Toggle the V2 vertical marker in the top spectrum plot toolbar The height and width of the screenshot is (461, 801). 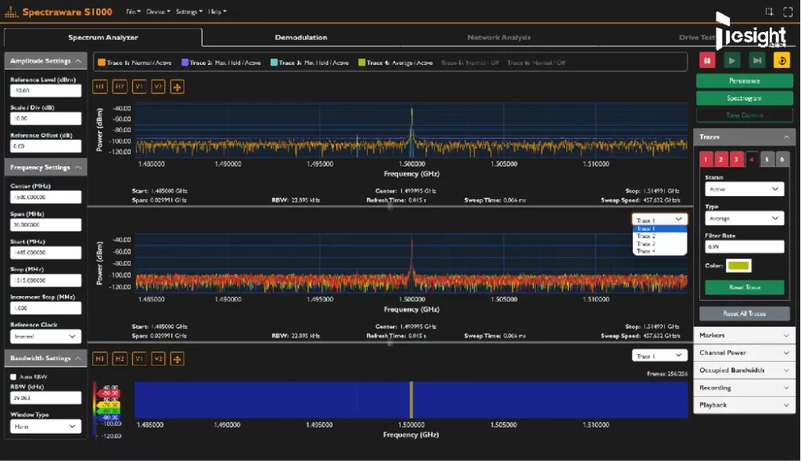click(x=158, y=87)
